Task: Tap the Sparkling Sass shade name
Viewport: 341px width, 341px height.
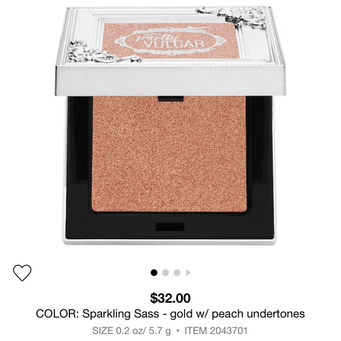Action: 121,314
